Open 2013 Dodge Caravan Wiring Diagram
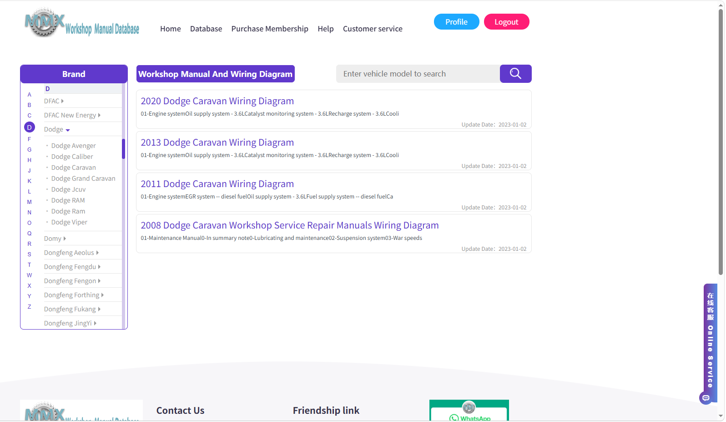 pos(217,142)
